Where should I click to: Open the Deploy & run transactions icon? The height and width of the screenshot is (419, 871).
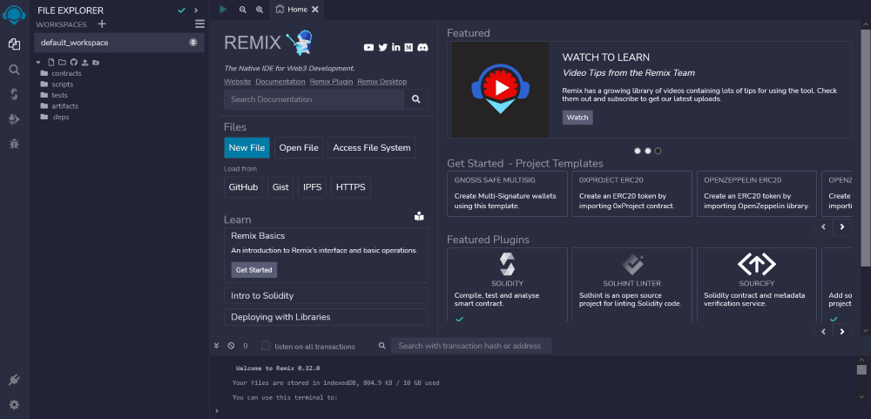(15, 119)
